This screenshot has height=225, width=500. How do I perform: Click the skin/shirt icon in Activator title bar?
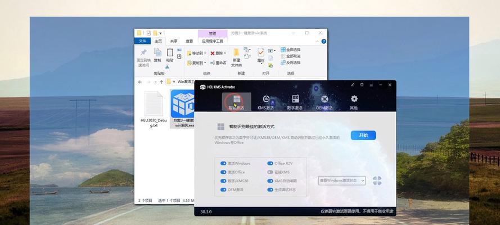coord(362,85)
